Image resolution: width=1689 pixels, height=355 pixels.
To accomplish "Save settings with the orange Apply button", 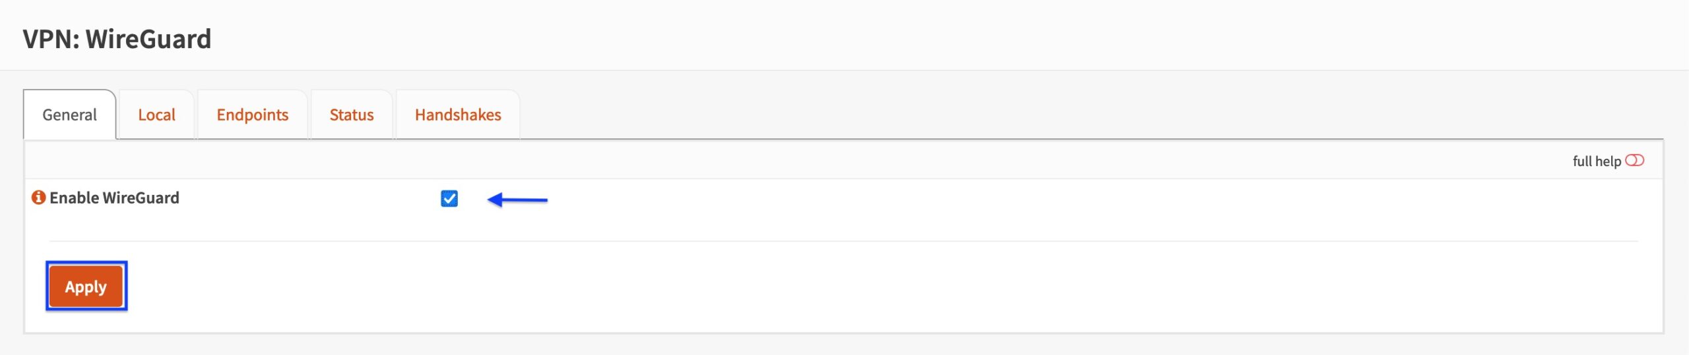I will tap(86, 287).
